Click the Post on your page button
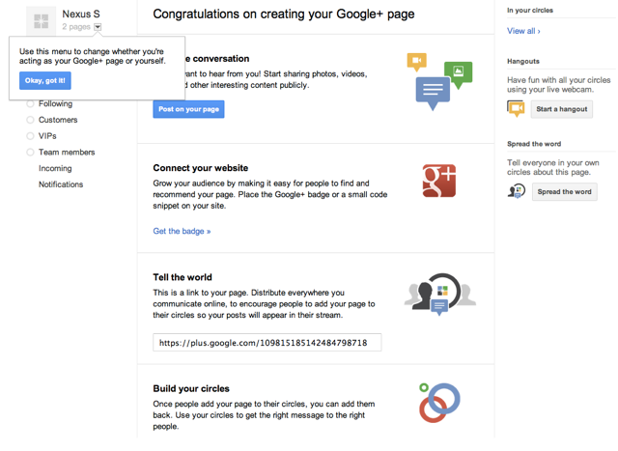Viewport: 618px width, 451px height. pyautogui.click(x=188, y=109)
